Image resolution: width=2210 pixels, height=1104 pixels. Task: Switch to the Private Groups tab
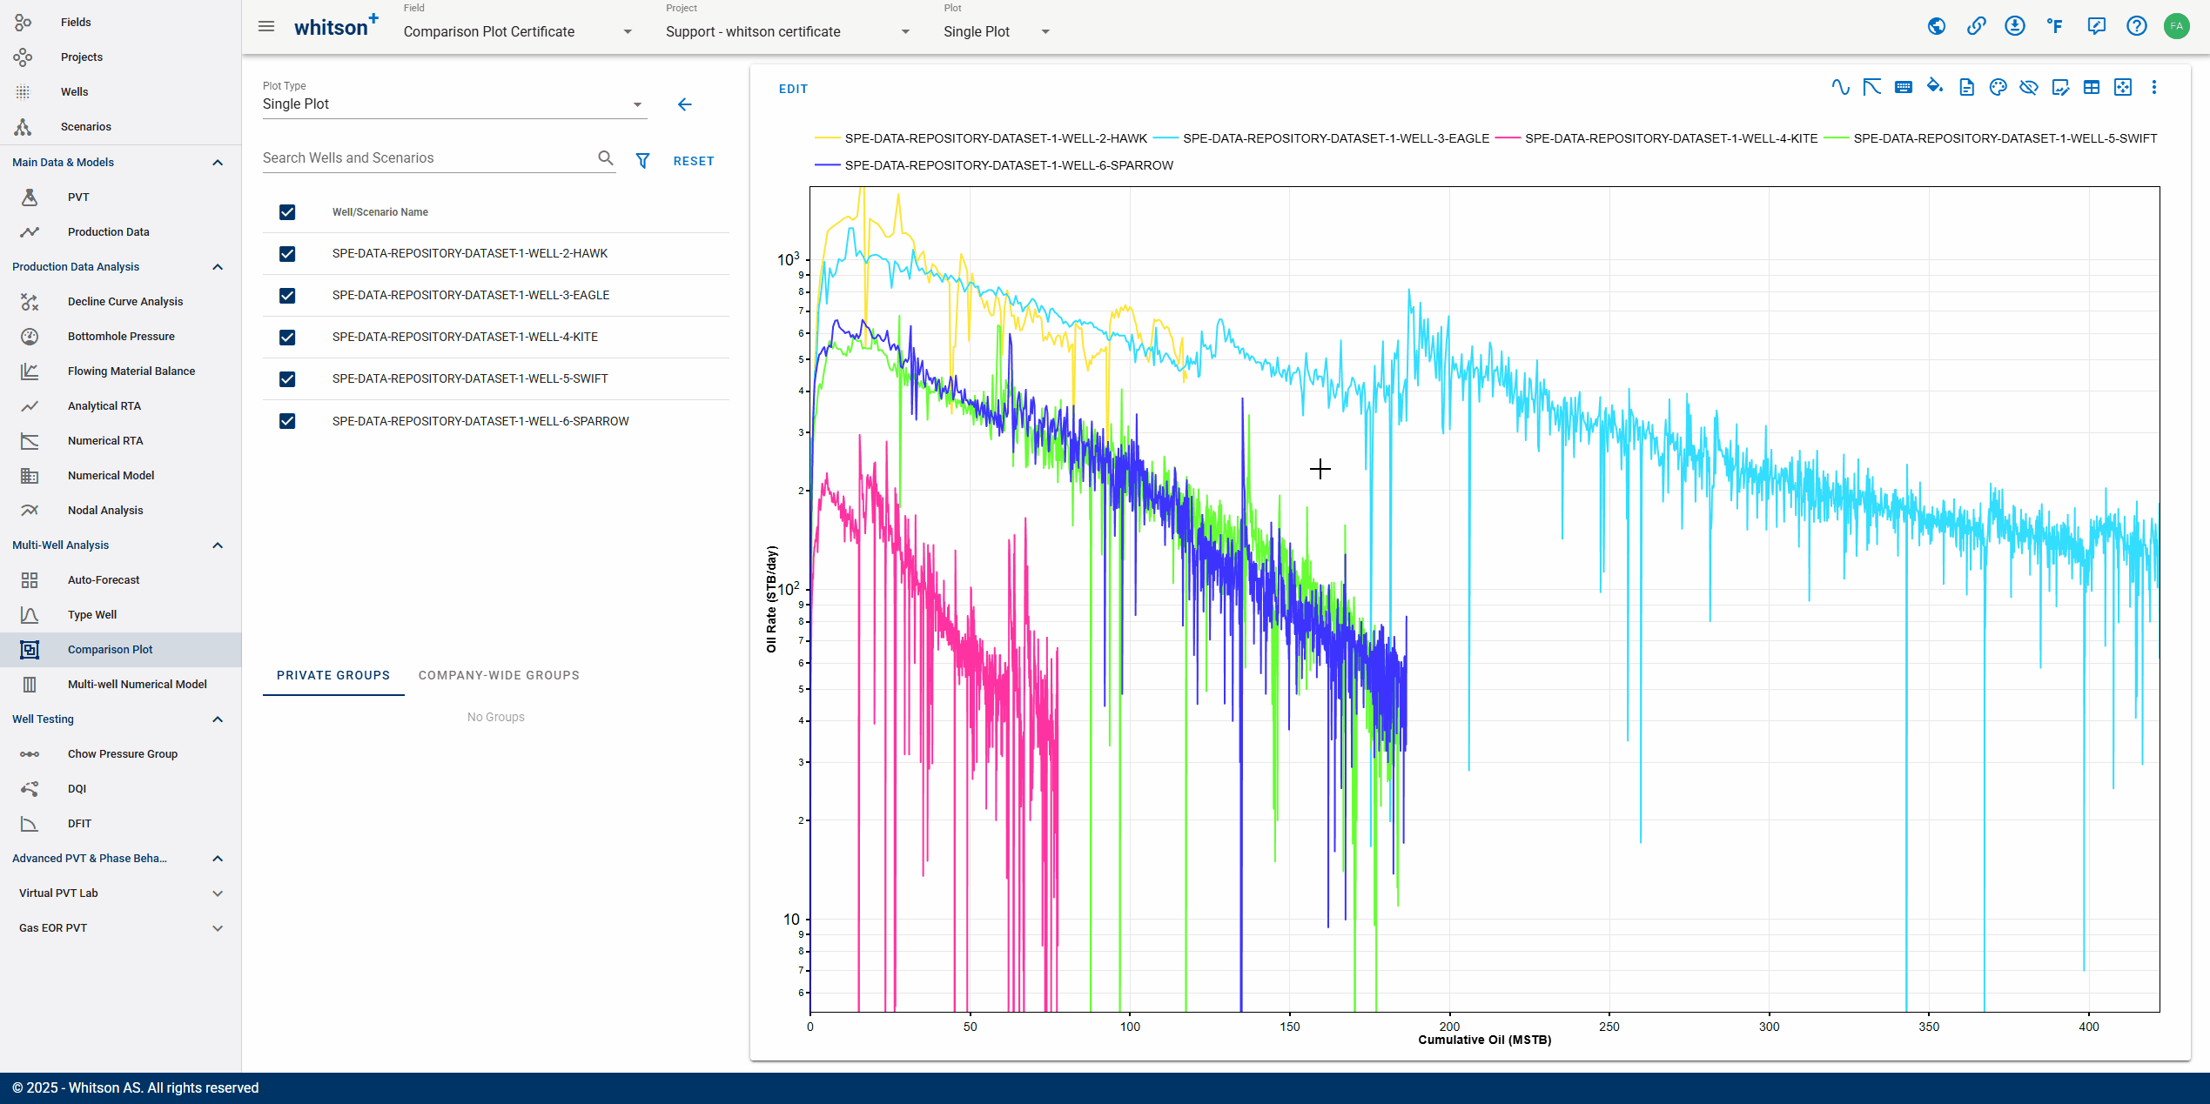333,676
